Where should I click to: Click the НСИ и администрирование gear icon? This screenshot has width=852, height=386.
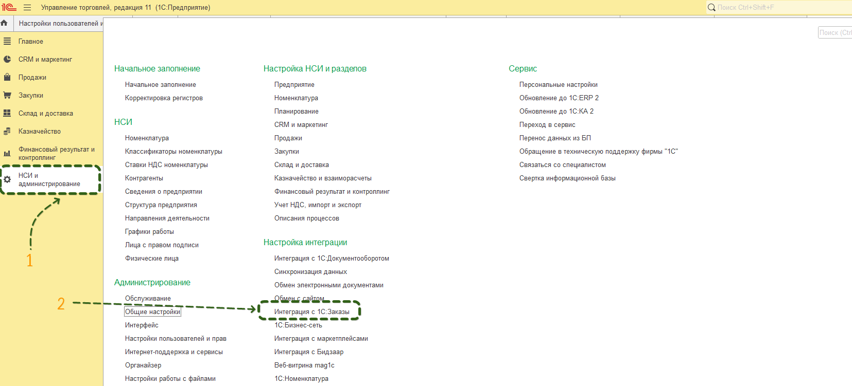pyautogui.click(x=7, y=179)
